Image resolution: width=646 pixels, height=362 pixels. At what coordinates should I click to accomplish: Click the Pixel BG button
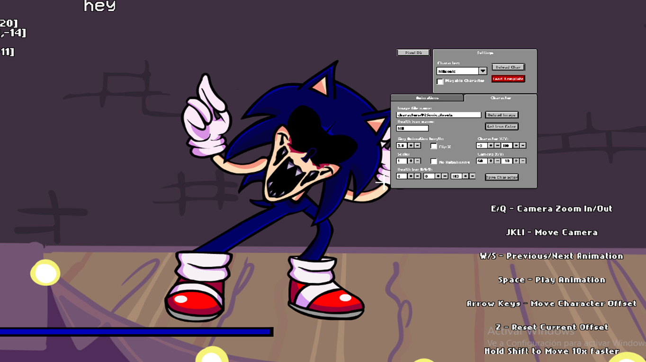pyautogui.click(x=413, y=53)
